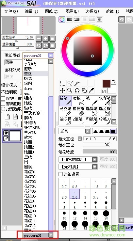Choose the 选择笔 selection pen
This screenshot has width=133, height=241.
point(91,111)
